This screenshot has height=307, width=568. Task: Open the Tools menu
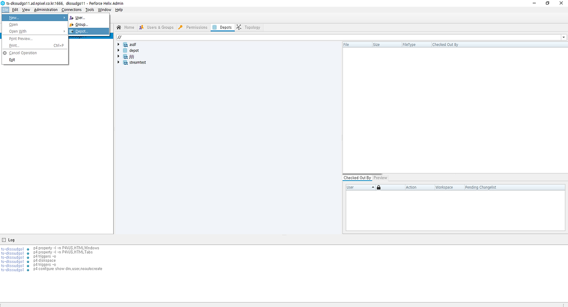pos(90,10)
